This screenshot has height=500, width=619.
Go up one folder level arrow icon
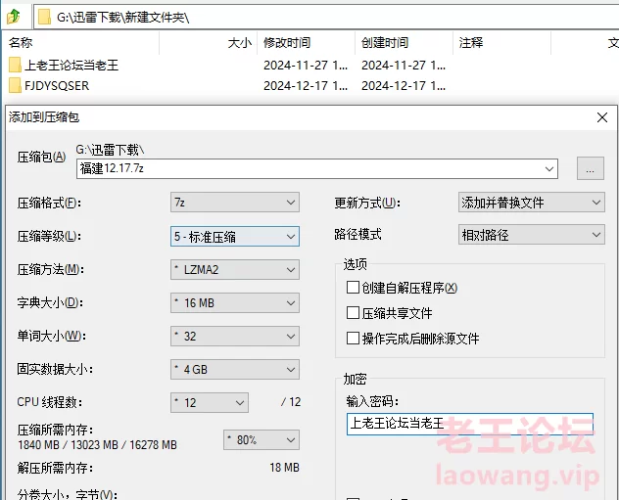pos(14,17)
